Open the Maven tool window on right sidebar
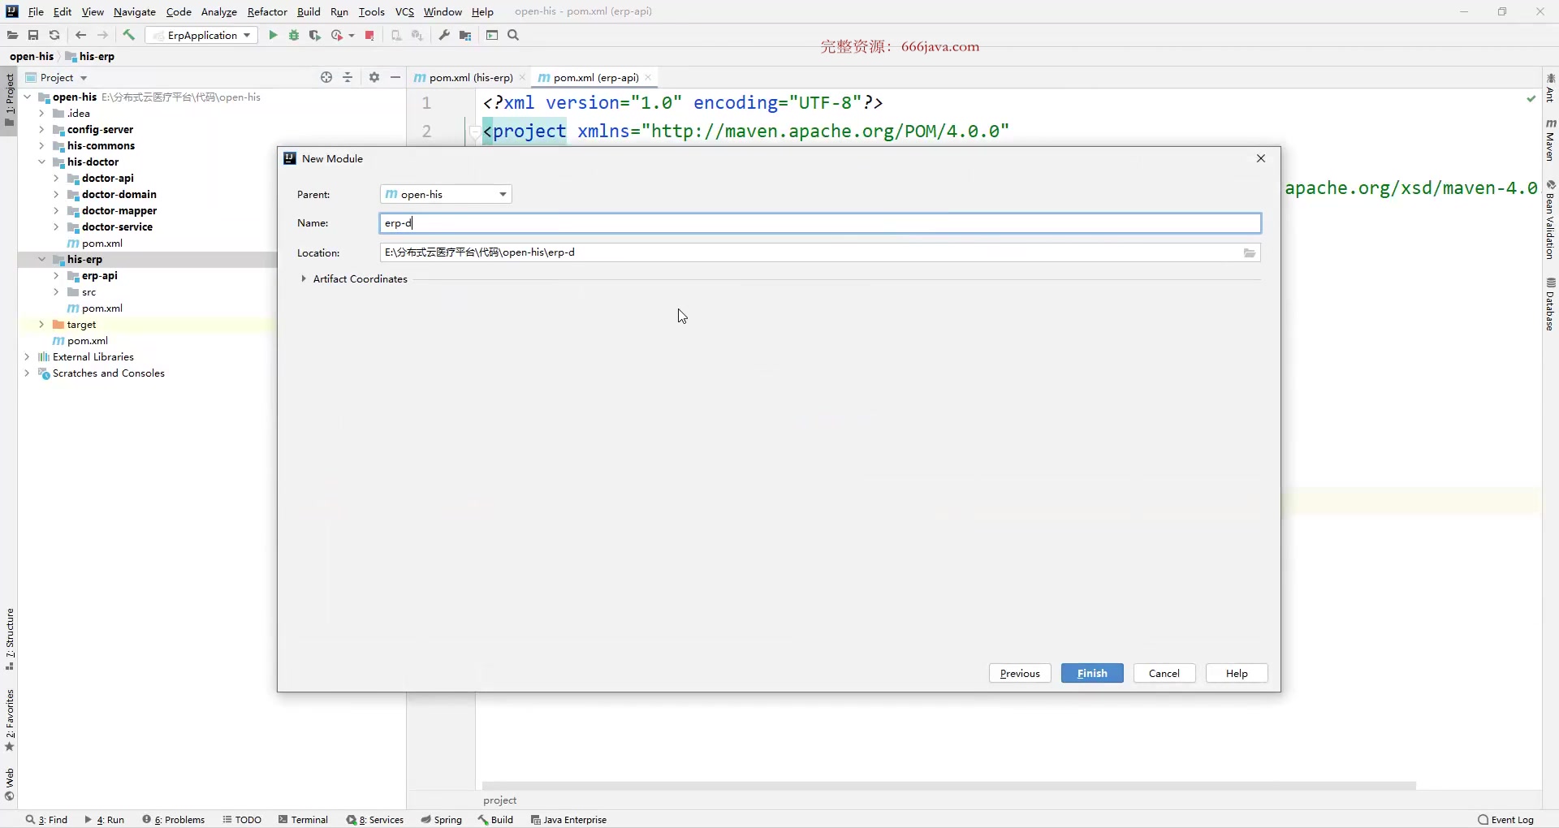This screenshot has height=828, width=1559. tap(1550, 140)
